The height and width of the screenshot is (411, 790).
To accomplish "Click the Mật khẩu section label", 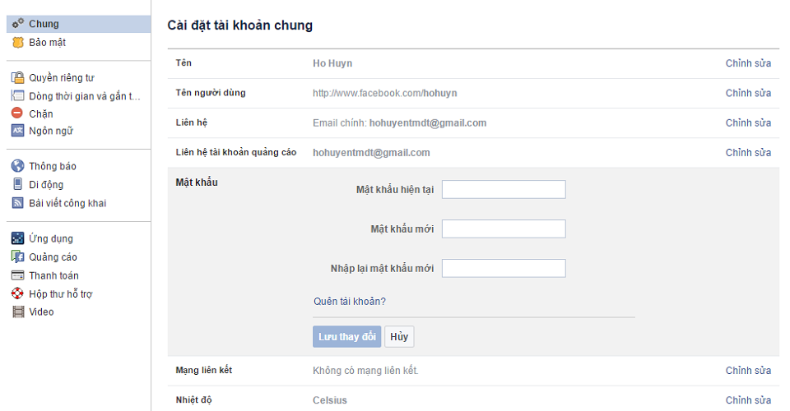I will coord(197,182).
